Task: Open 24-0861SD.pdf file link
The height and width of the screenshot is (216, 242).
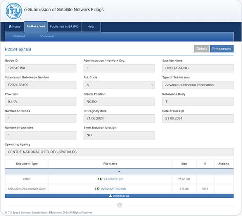Action: click(113, 179)
